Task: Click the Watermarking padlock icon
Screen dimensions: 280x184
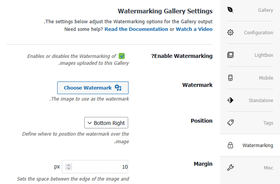Action: [x=230, y=145]
